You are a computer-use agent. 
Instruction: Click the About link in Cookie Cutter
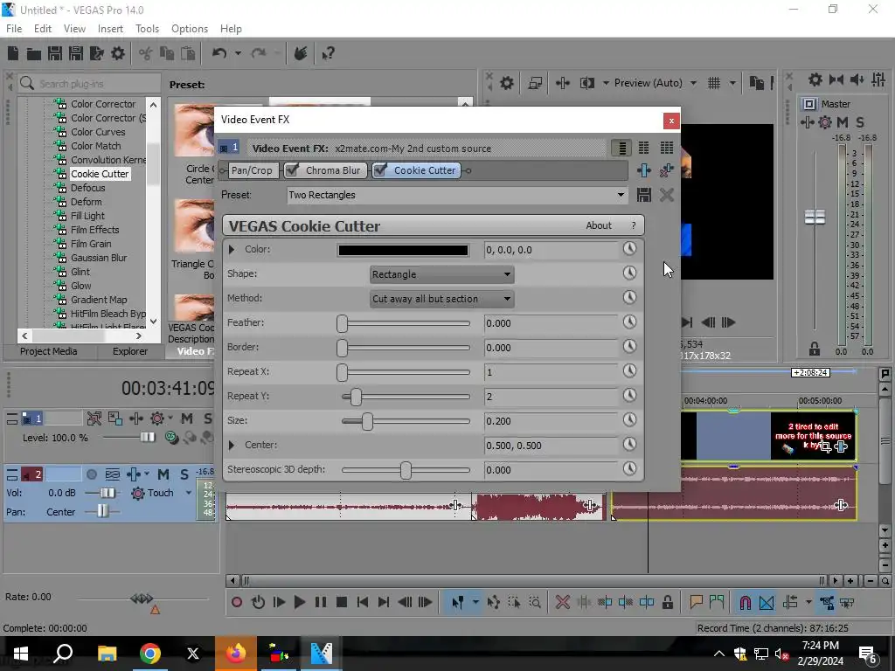click(x=598, y=225)
